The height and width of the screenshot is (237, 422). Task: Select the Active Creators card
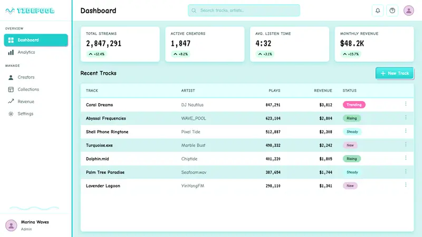[x=205, y=44]
